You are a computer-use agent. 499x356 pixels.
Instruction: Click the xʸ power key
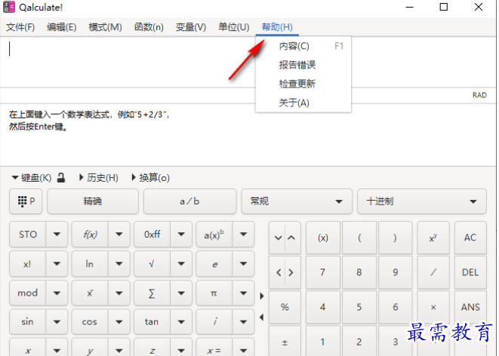(433, 238)
